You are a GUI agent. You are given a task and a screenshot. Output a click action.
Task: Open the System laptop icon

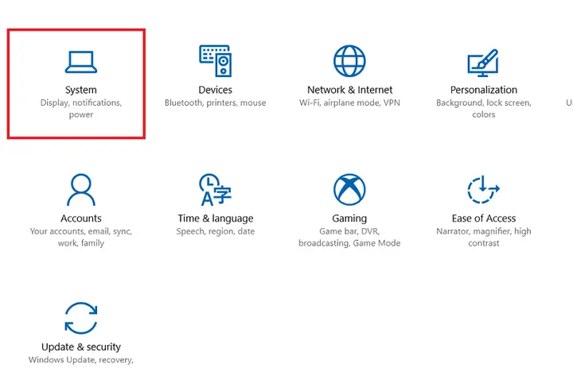80,62
